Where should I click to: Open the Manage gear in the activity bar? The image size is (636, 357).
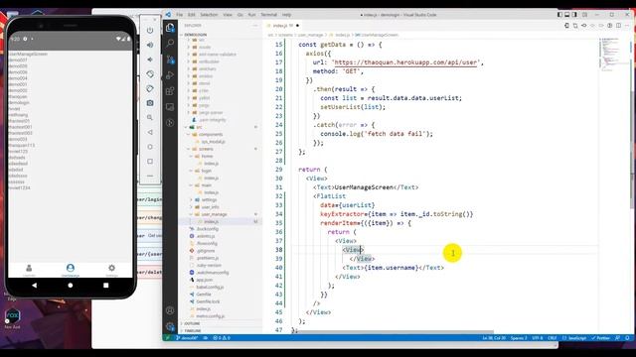click(x=170, y=326)
